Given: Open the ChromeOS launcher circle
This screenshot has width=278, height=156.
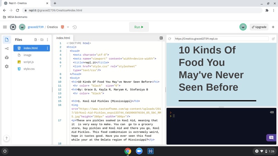Looking at the screenshot, I should coord(5,151).
